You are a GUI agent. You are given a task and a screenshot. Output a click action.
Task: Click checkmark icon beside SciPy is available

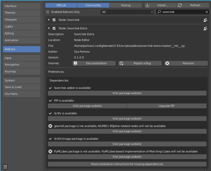[50, 113]
